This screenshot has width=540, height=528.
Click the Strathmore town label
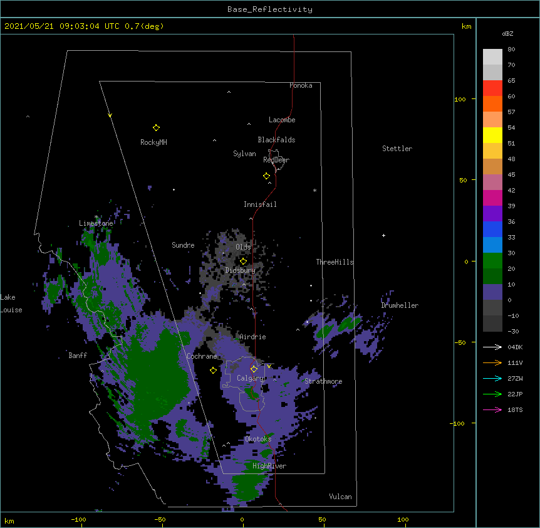point(323,381)
